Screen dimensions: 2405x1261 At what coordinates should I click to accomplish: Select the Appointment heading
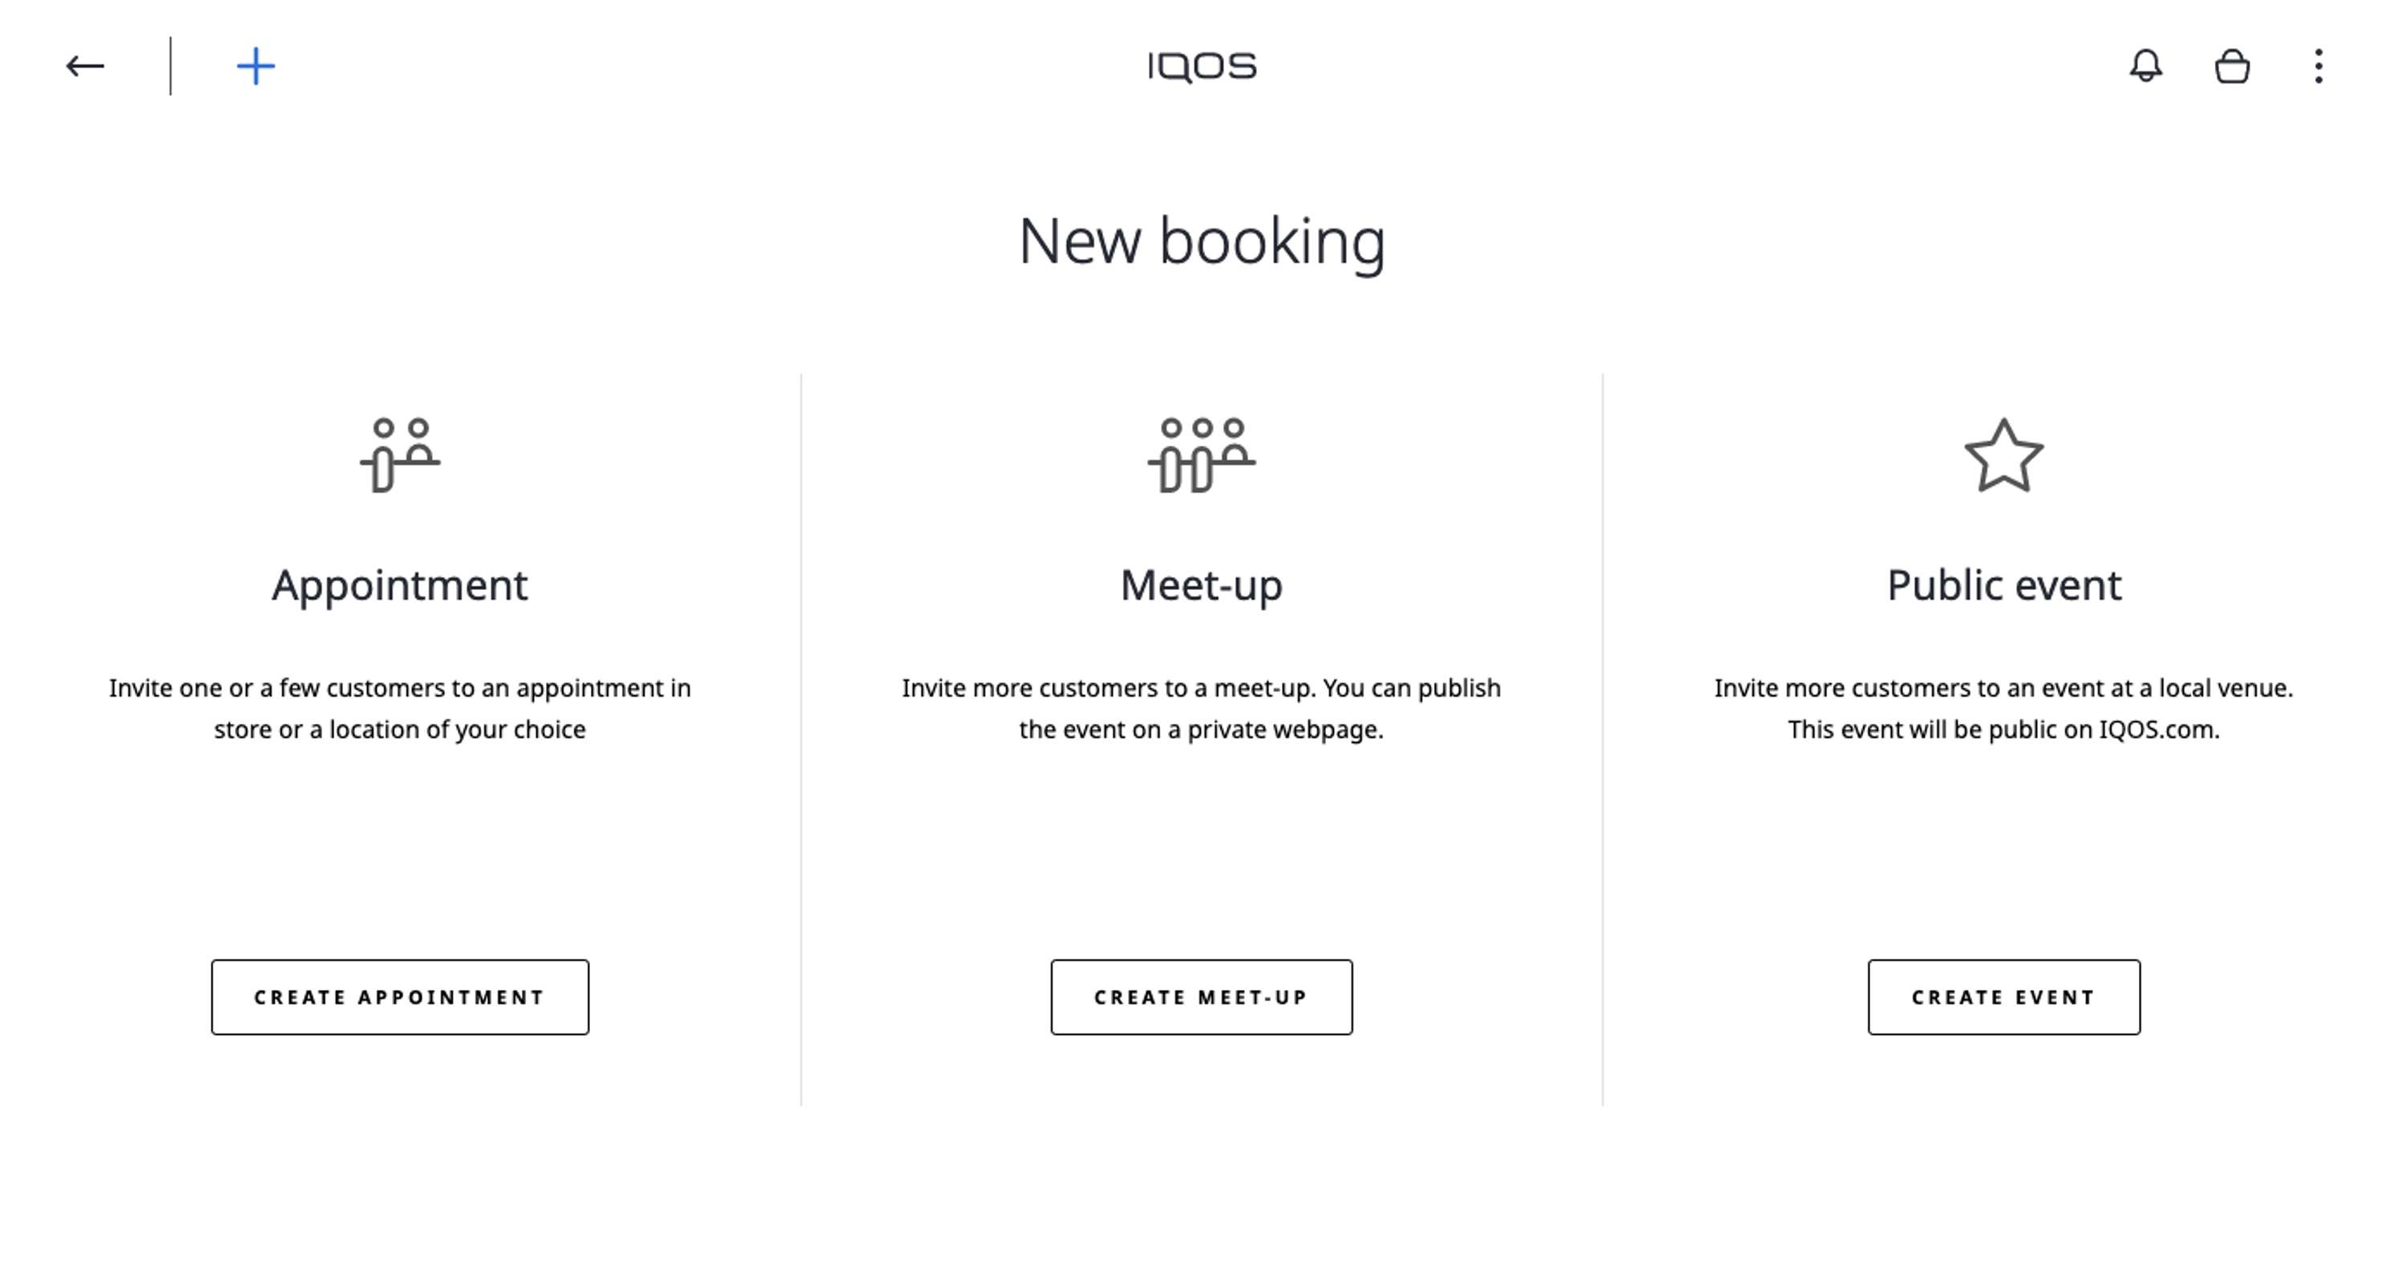(x=399, y=587)
